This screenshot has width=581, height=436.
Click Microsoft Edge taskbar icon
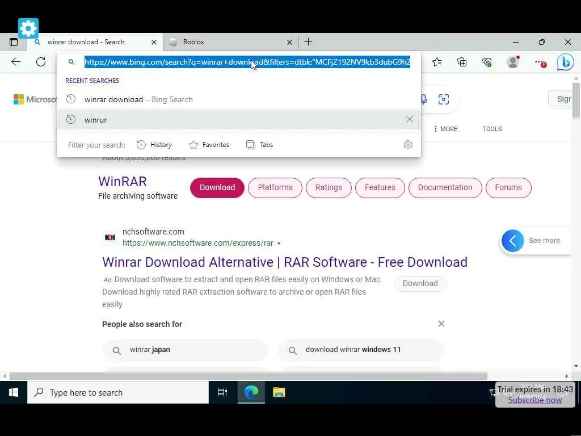tap(251, 392)
